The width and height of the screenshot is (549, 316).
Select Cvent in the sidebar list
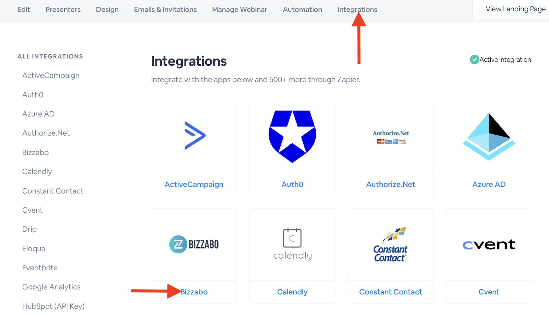[33, 210]
